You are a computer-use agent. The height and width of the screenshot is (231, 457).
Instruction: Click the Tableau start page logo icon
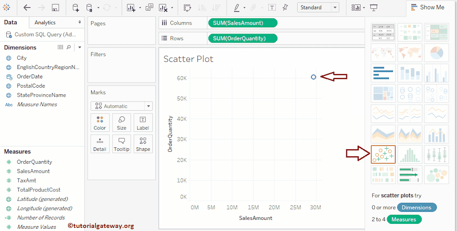(6, 8)
